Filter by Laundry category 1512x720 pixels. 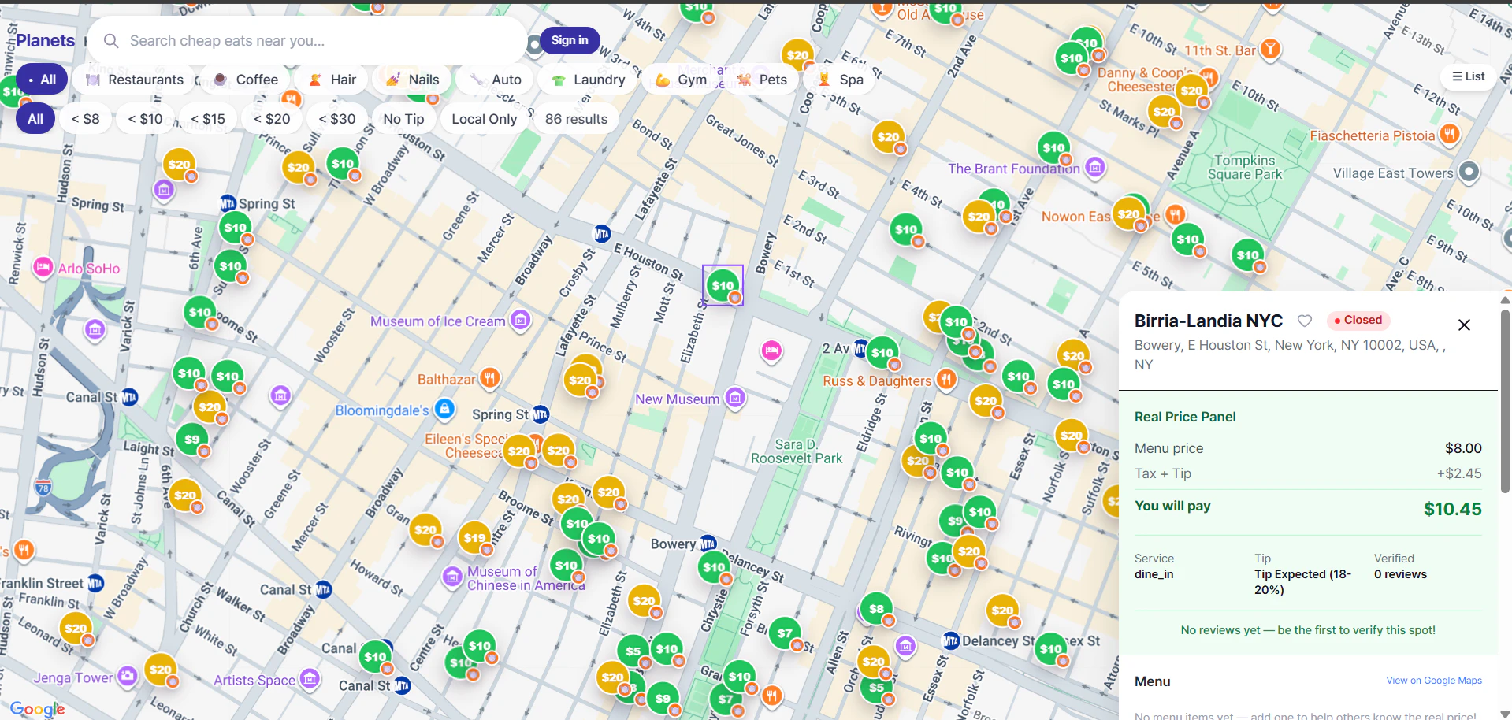click(x=589, y=80)
